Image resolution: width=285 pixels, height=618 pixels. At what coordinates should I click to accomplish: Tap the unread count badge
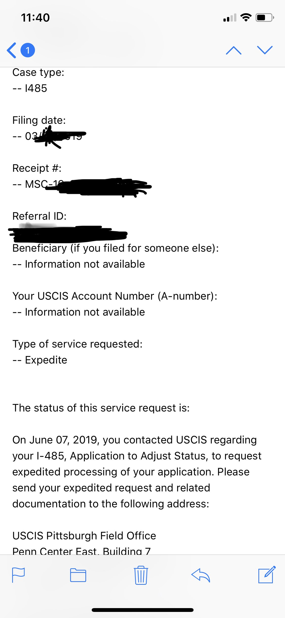28,50
